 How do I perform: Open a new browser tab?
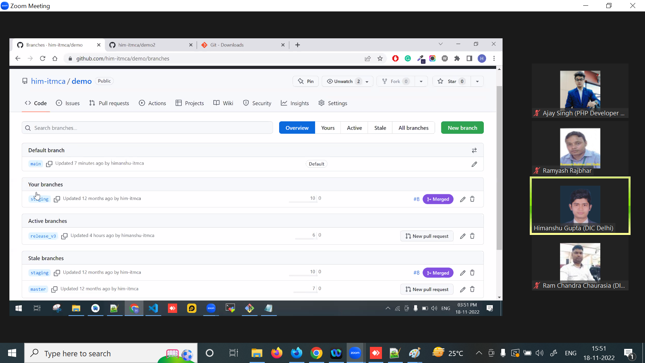pos(298,45)
